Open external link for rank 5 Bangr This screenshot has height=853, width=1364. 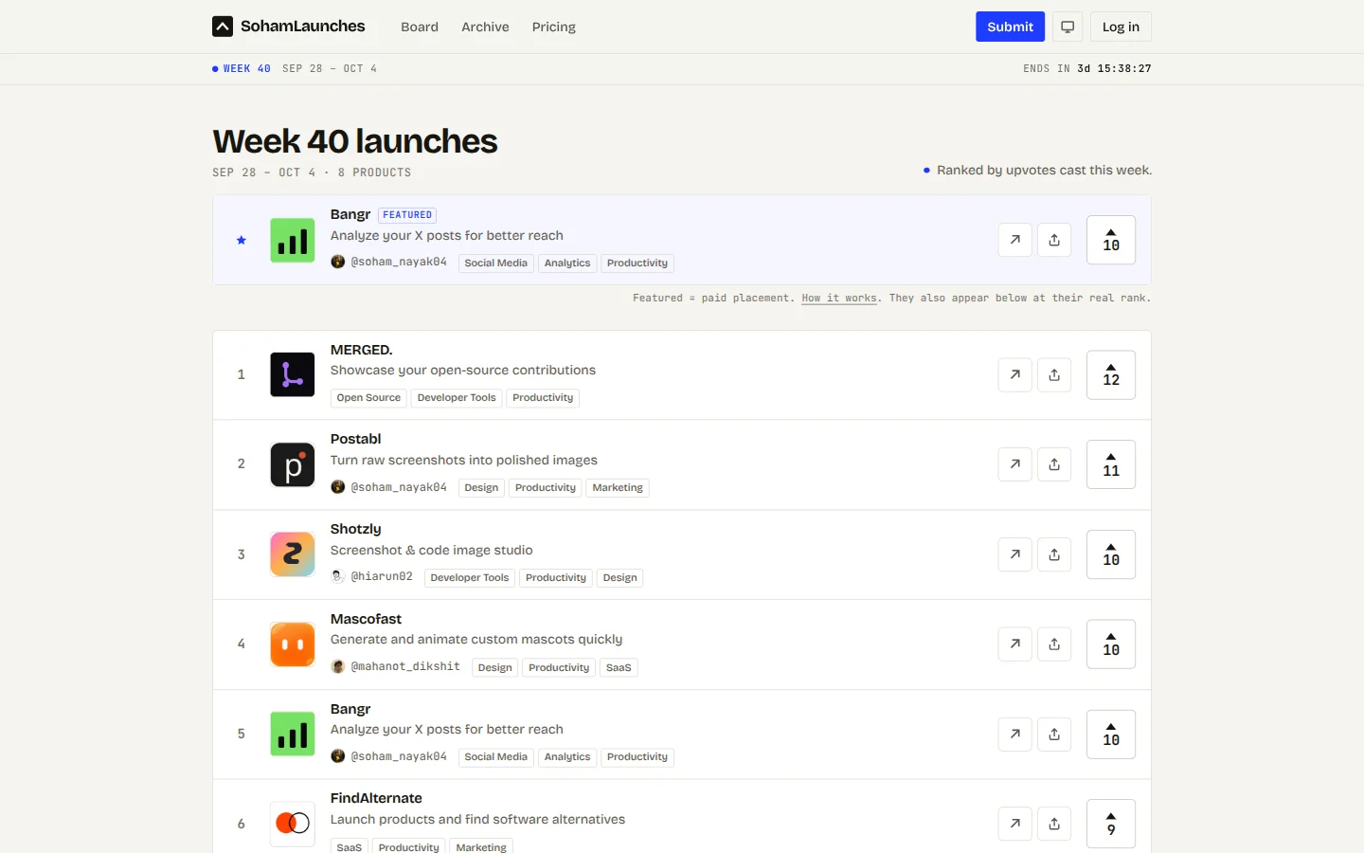click(1015, 734)
